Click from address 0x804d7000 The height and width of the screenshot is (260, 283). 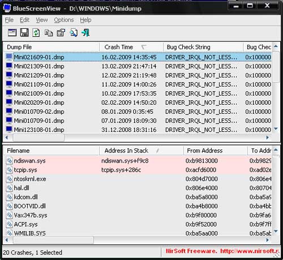click(x=201, y=179)
